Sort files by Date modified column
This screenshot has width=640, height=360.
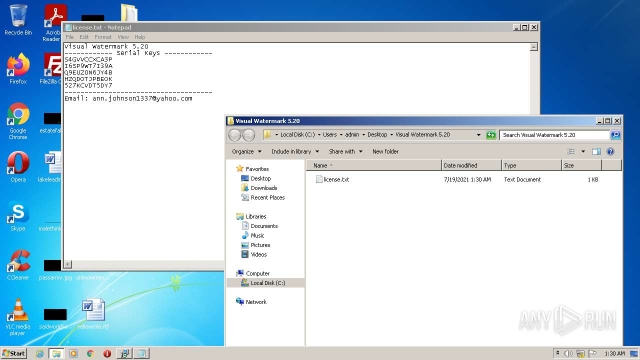(x=471, y=165)
